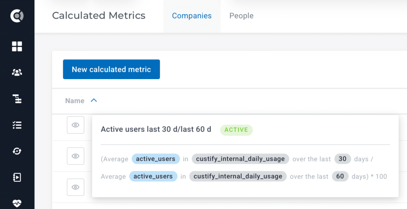Open the dashboard grid icon in sidebar
407x209 pixels.
click(17, 47)
